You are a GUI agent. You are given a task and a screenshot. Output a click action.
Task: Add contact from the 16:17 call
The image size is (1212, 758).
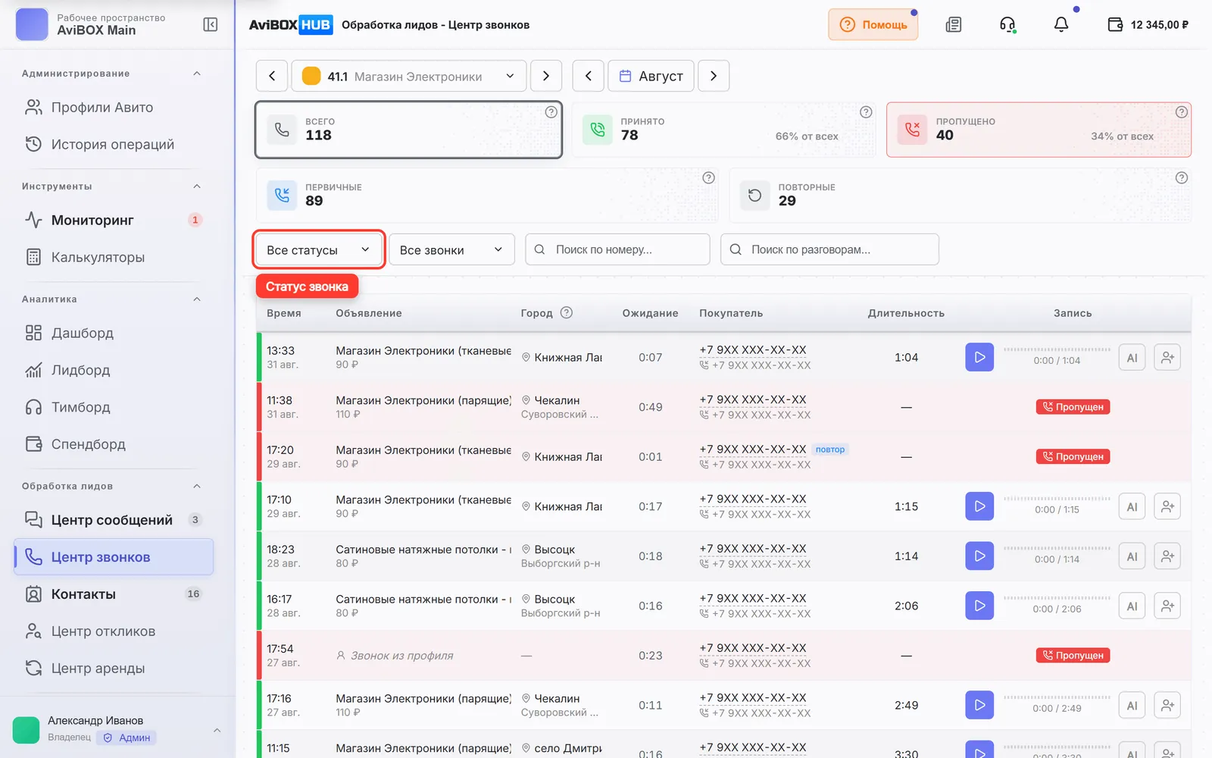coord(1167,606)
